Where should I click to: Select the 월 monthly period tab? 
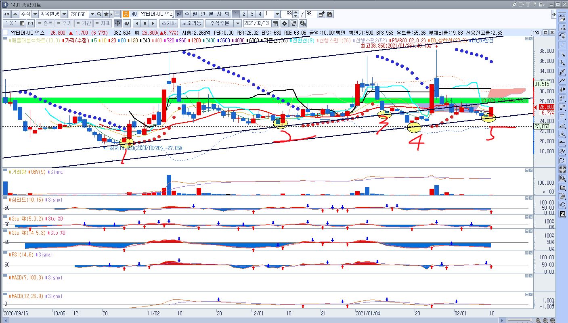click(195, 14)
